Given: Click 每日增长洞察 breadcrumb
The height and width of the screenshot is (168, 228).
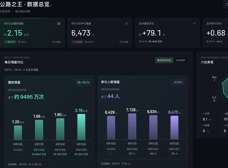Looking at the screenshot, I should point(23,11).
